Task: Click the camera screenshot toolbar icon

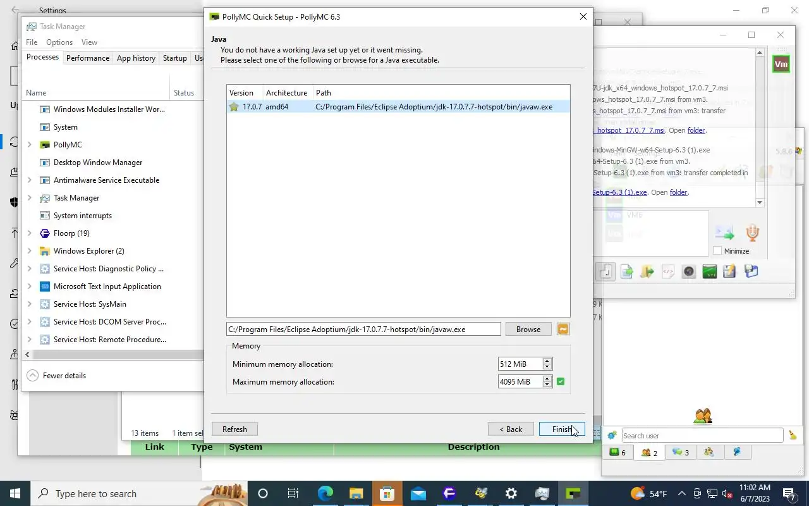Action: click(x=688, y=271)
